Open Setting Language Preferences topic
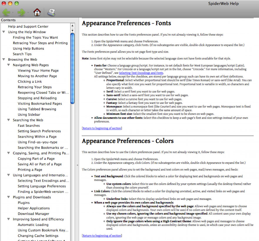Image resolution: width=259 pixels, height=241 pixels. click(x=42, y=186)
